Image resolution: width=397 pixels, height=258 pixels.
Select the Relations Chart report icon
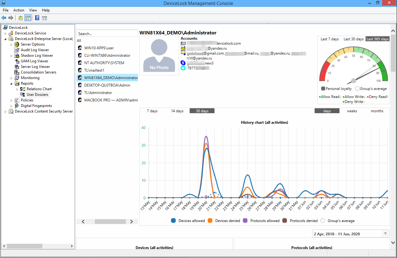[x=23, y=89]
